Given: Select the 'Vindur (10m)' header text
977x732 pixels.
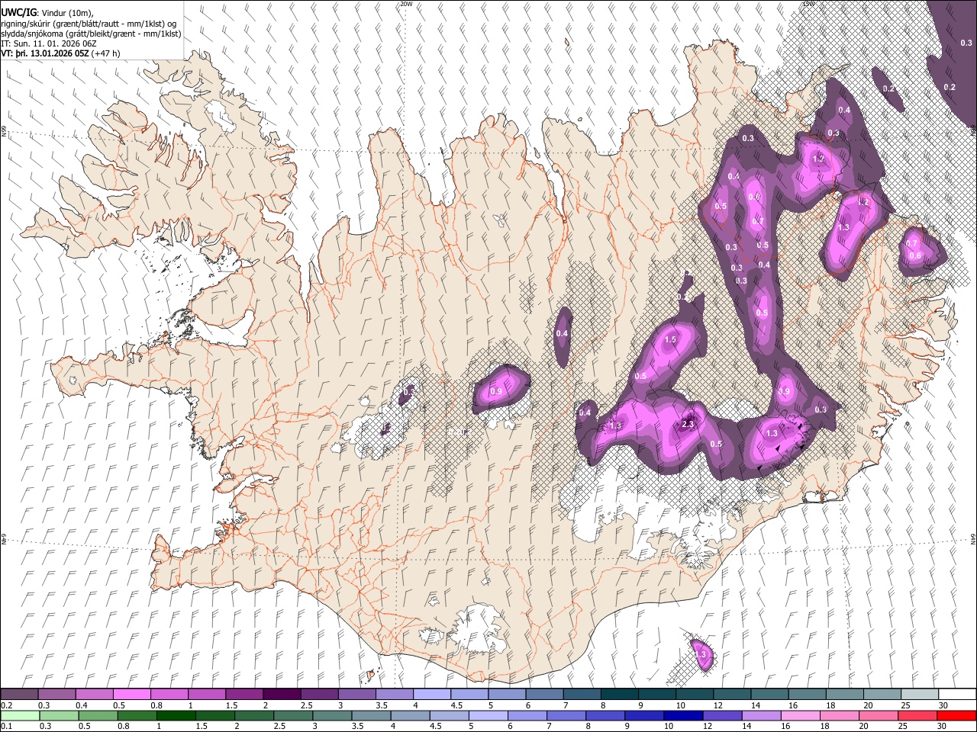Looking at the screenshot, I should coord(68,13).
